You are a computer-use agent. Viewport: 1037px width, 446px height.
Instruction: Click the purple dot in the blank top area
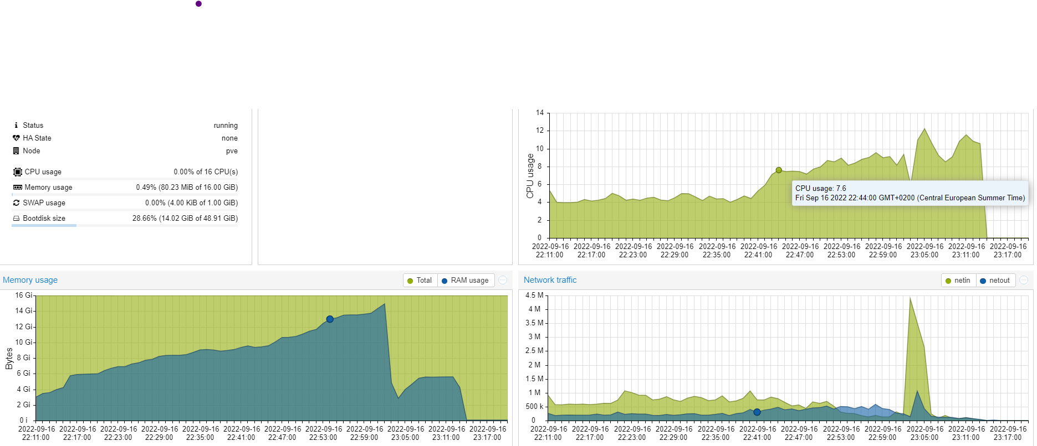198,4
